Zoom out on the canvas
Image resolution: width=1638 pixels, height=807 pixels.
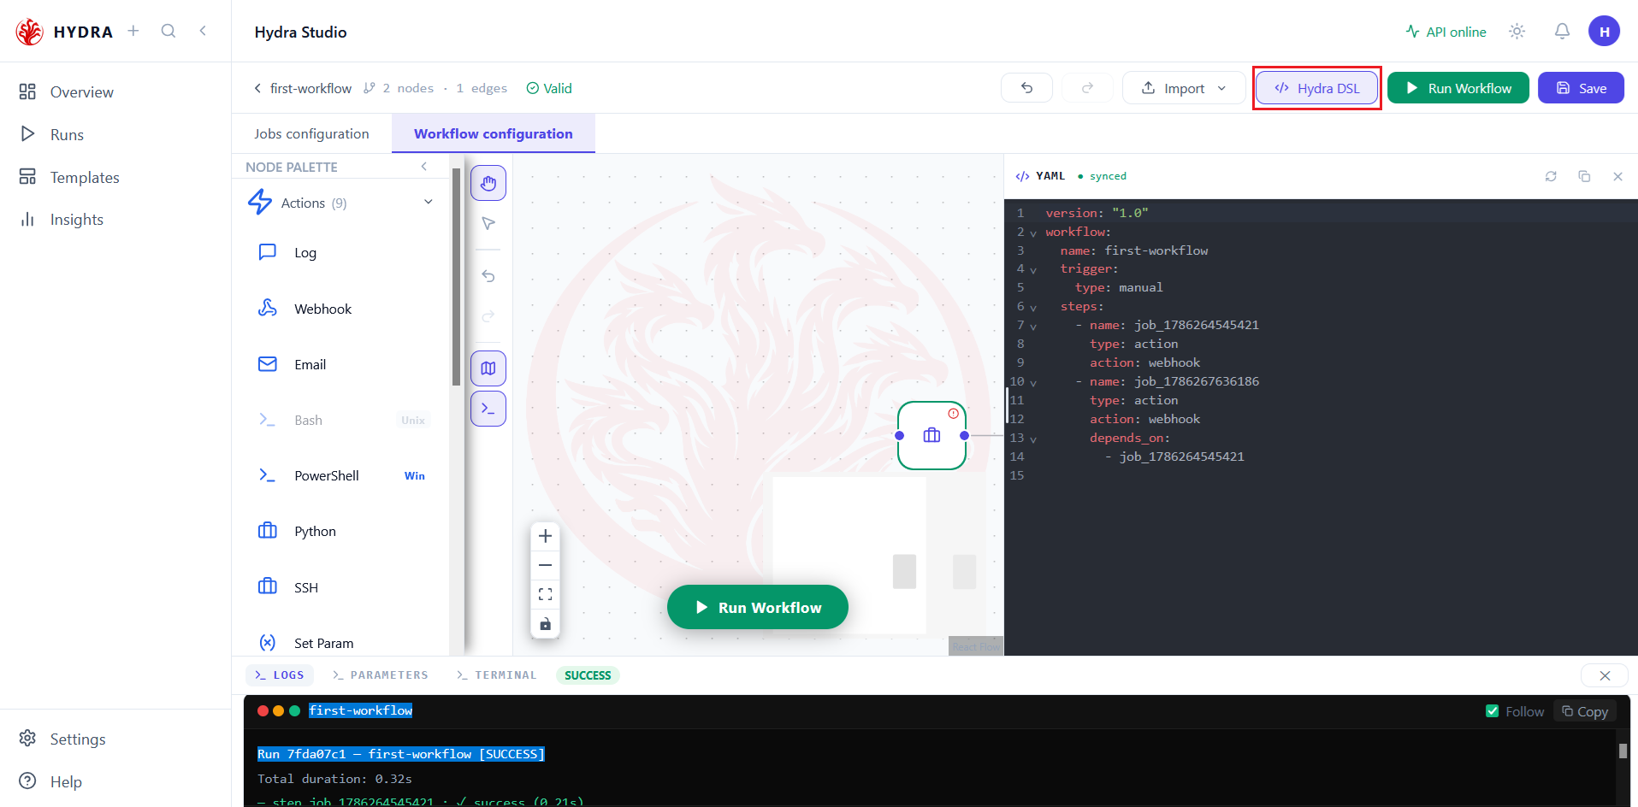(545, 565)
